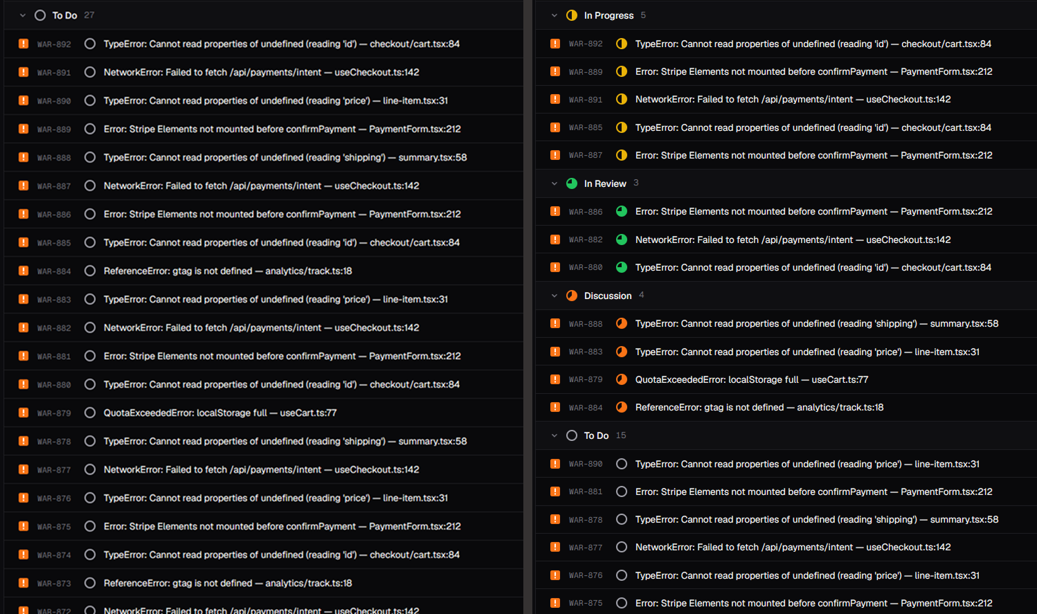Click the WAR-881 issue ID in right pane

coord(586,491)
